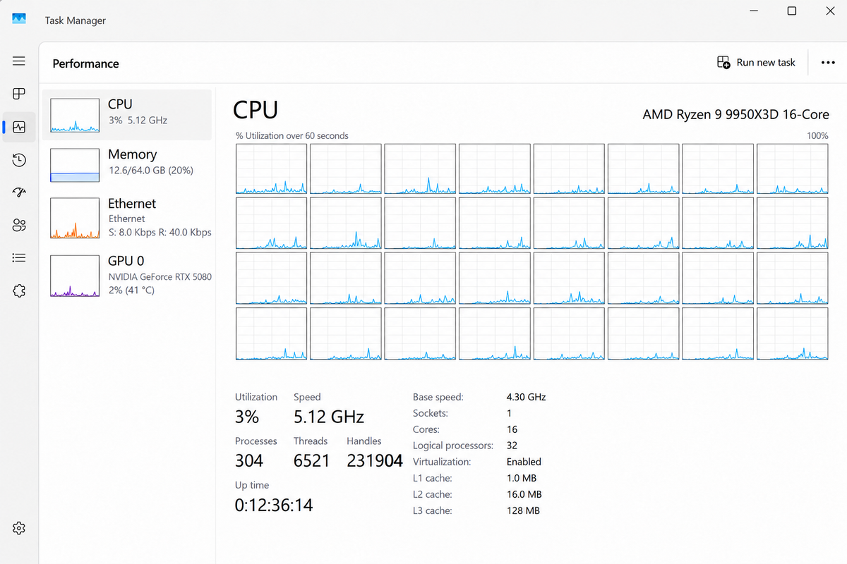
Task: Click the Ethernet orange mini graph
Action: (75, 218)
